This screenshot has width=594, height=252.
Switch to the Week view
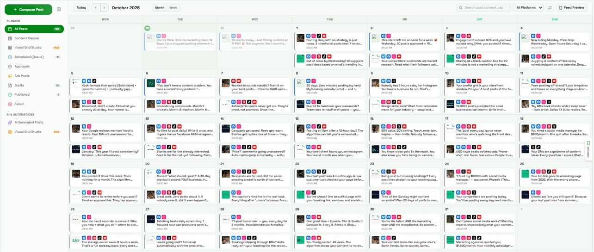point(173,7)
